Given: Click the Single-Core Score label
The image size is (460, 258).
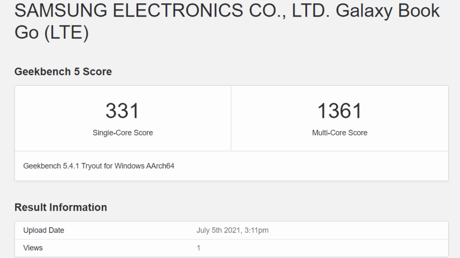Looking at the screenshot, I should pos(122,133).
